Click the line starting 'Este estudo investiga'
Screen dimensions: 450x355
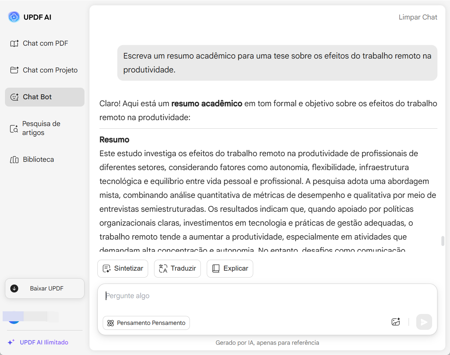coord(259,154)
